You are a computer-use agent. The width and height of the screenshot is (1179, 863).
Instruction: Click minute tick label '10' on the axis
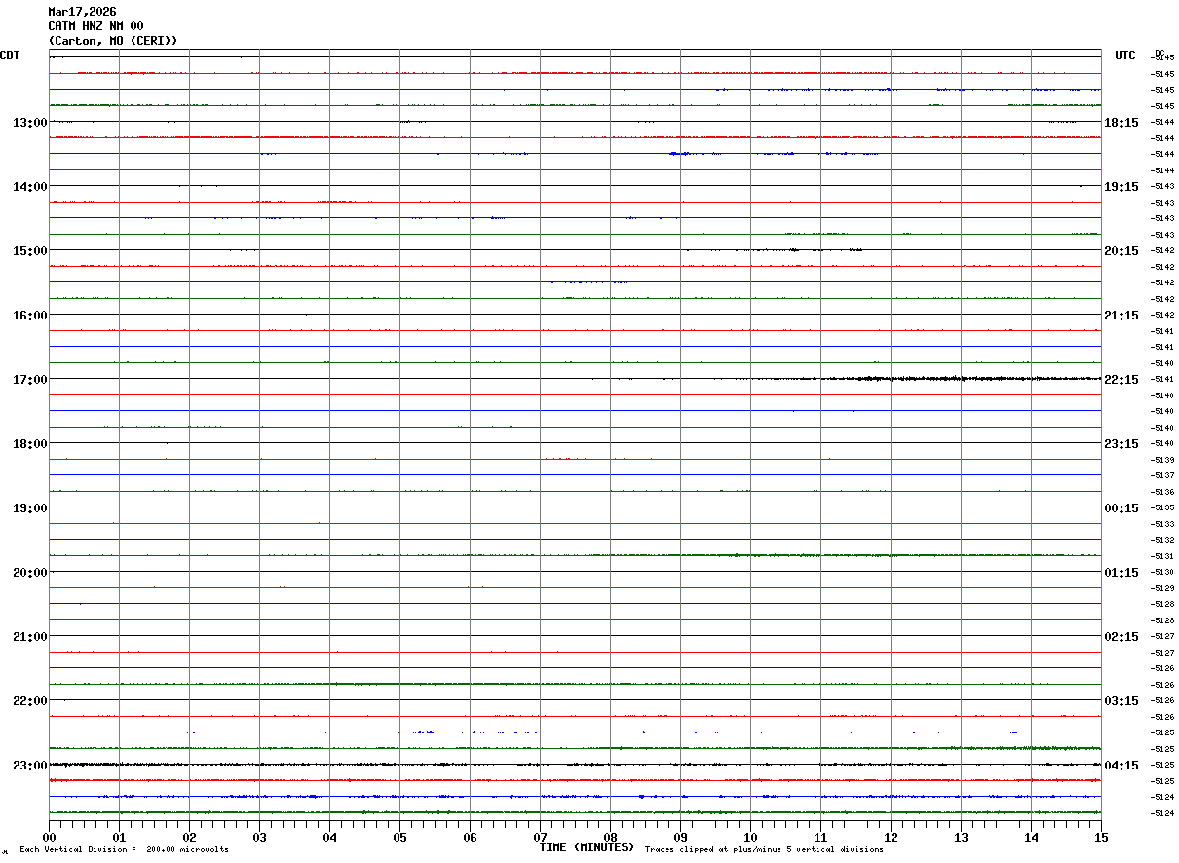point(750,837)
